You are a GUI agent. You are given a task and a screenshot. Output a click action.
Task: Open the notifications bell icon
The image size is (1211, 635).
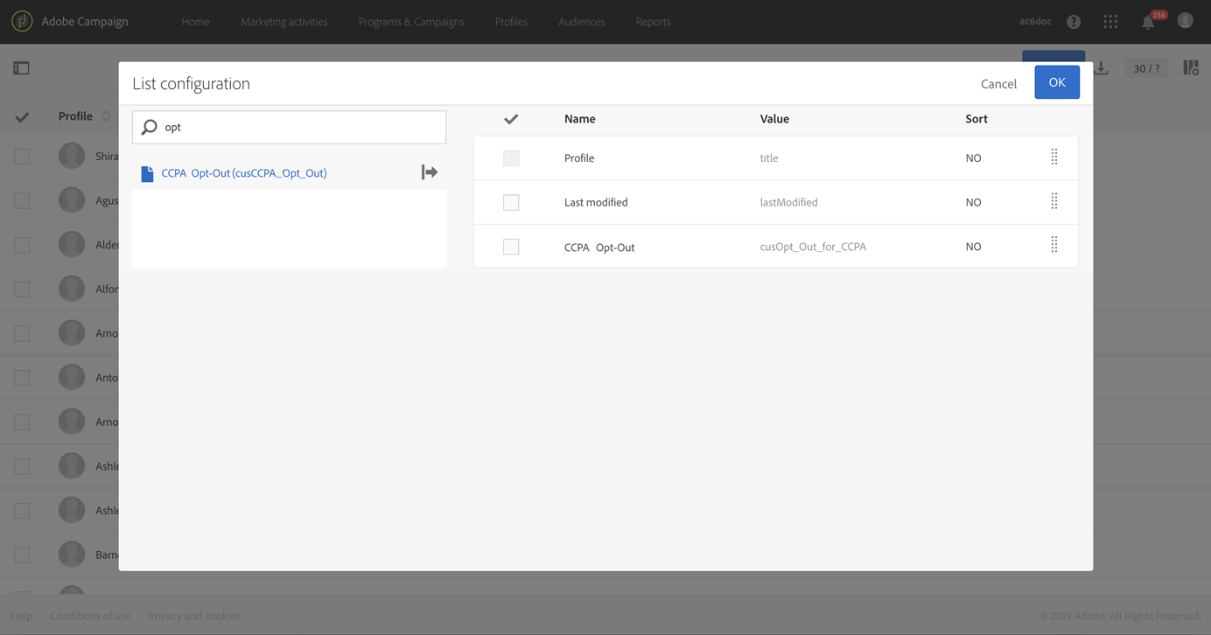[1148, 23]
